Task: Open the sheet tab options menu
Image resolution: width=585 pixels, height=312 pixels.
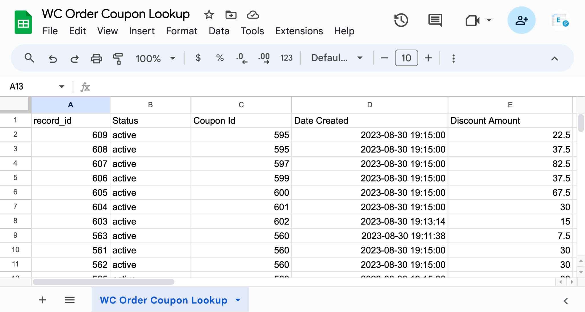Action: 237,300
